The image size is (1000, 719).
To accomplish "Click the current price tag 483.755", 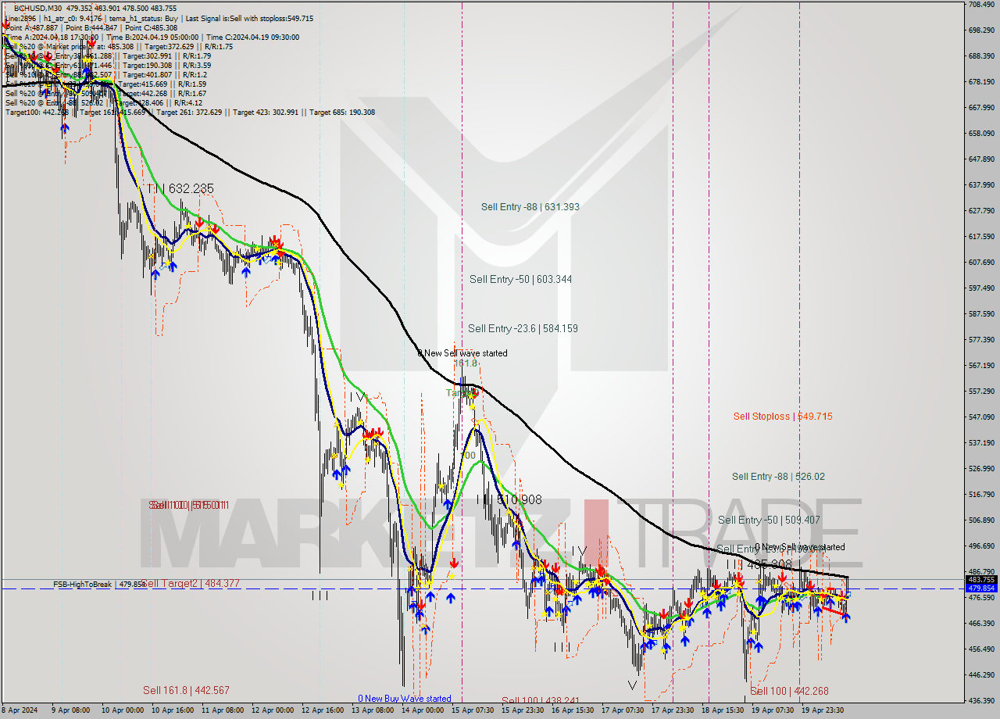I will 981,580.
